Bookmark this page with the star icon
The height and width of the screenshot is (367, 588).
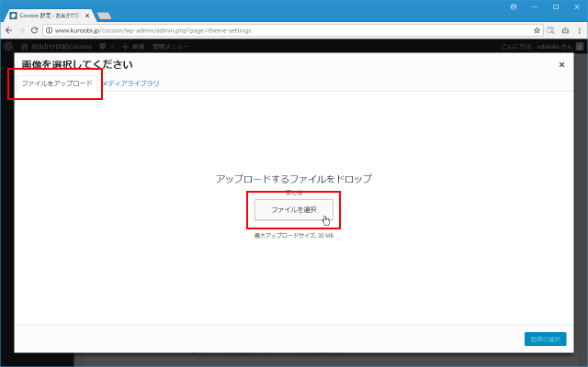(537, 30)
